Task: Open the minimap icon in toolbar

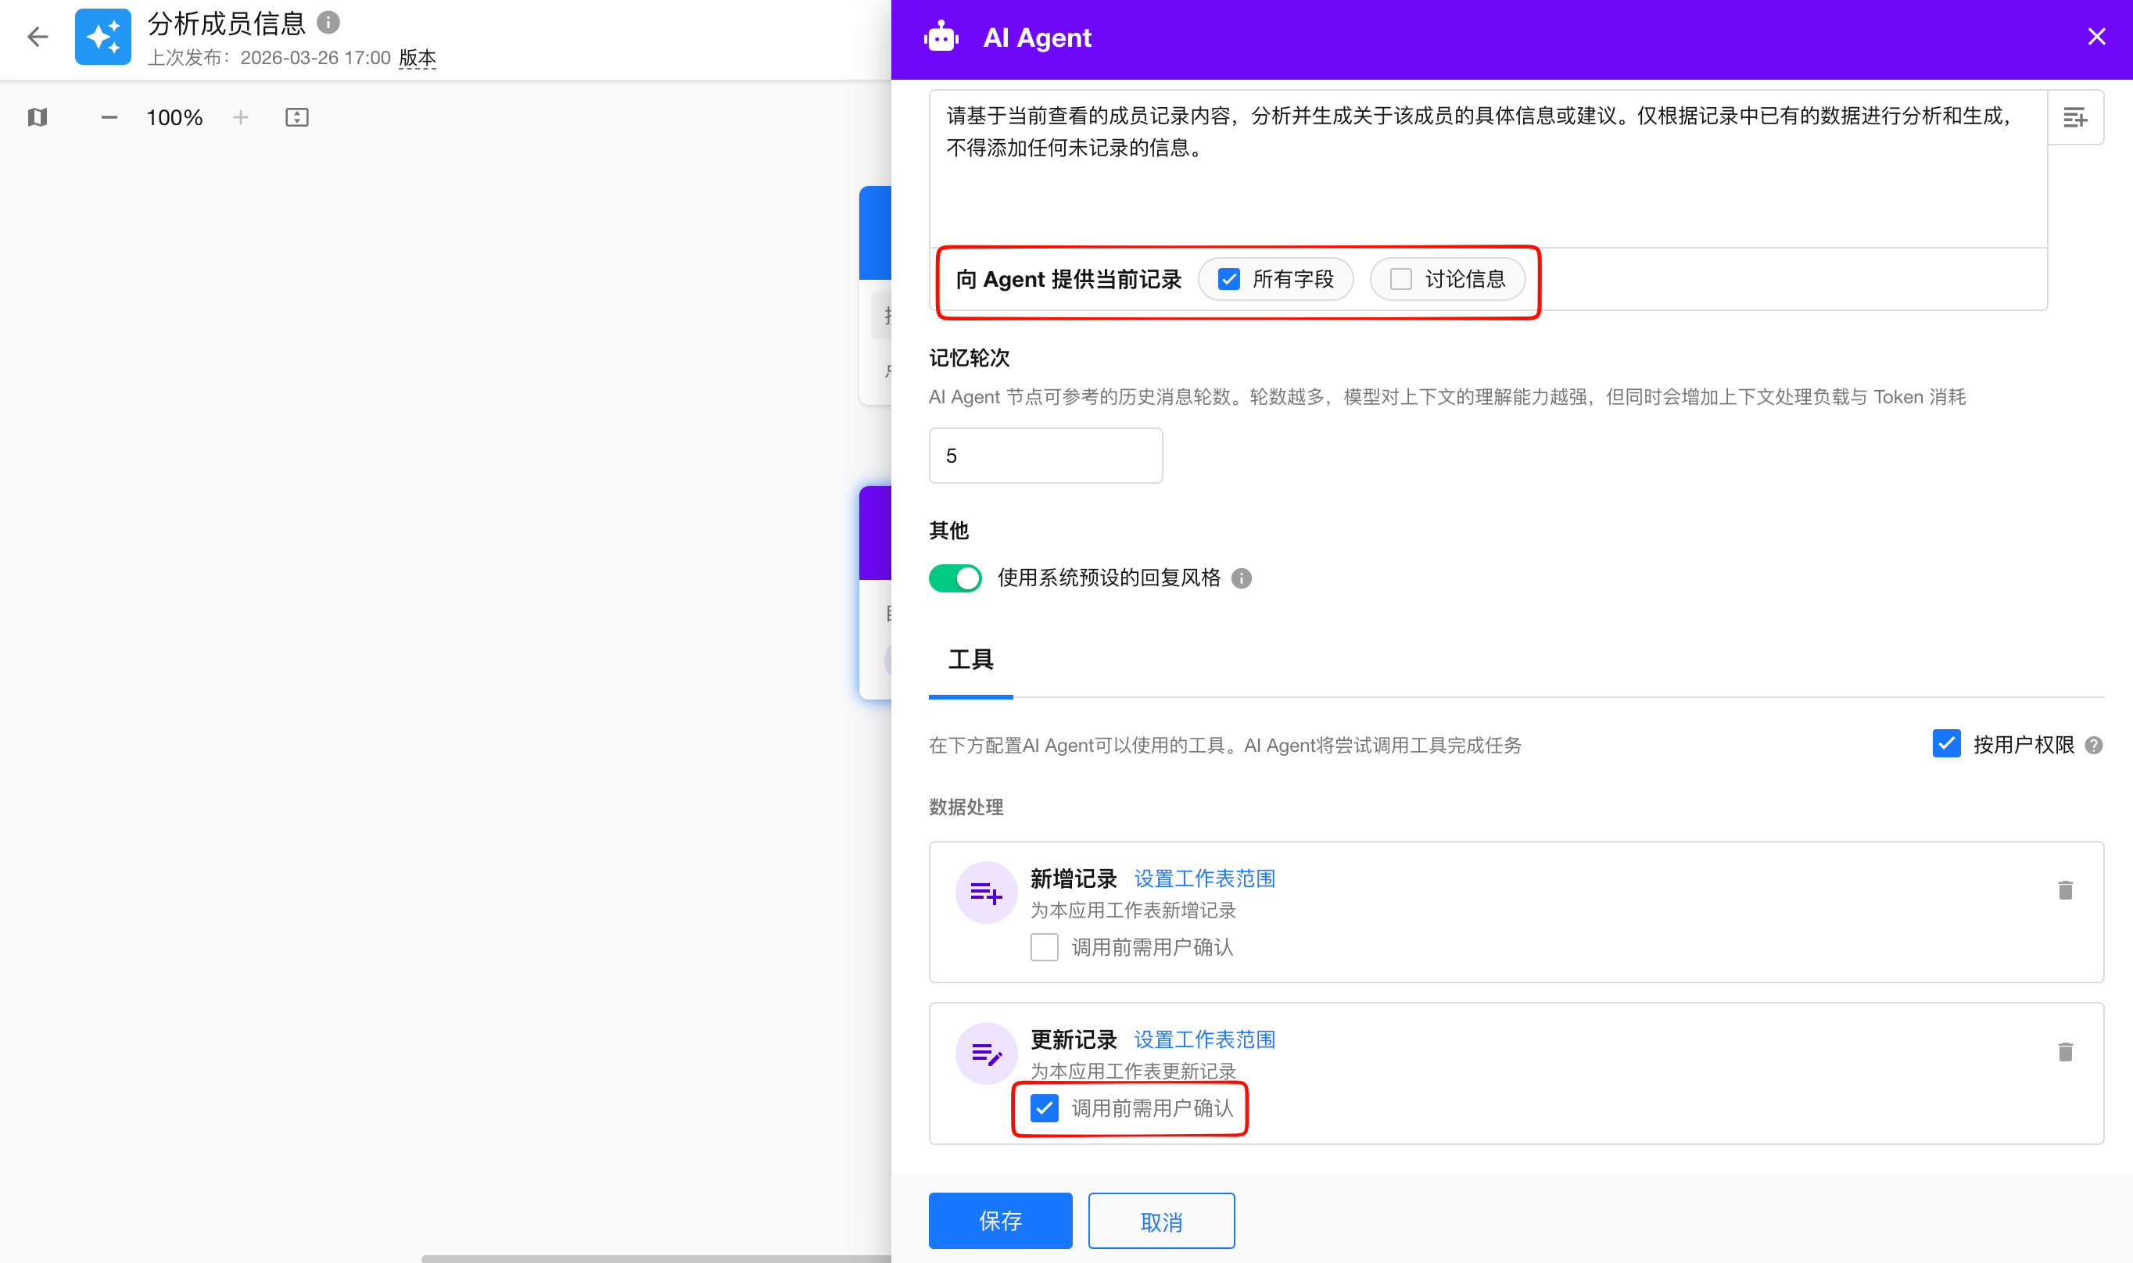Action: pyautogui.click(x=38, y=117)
